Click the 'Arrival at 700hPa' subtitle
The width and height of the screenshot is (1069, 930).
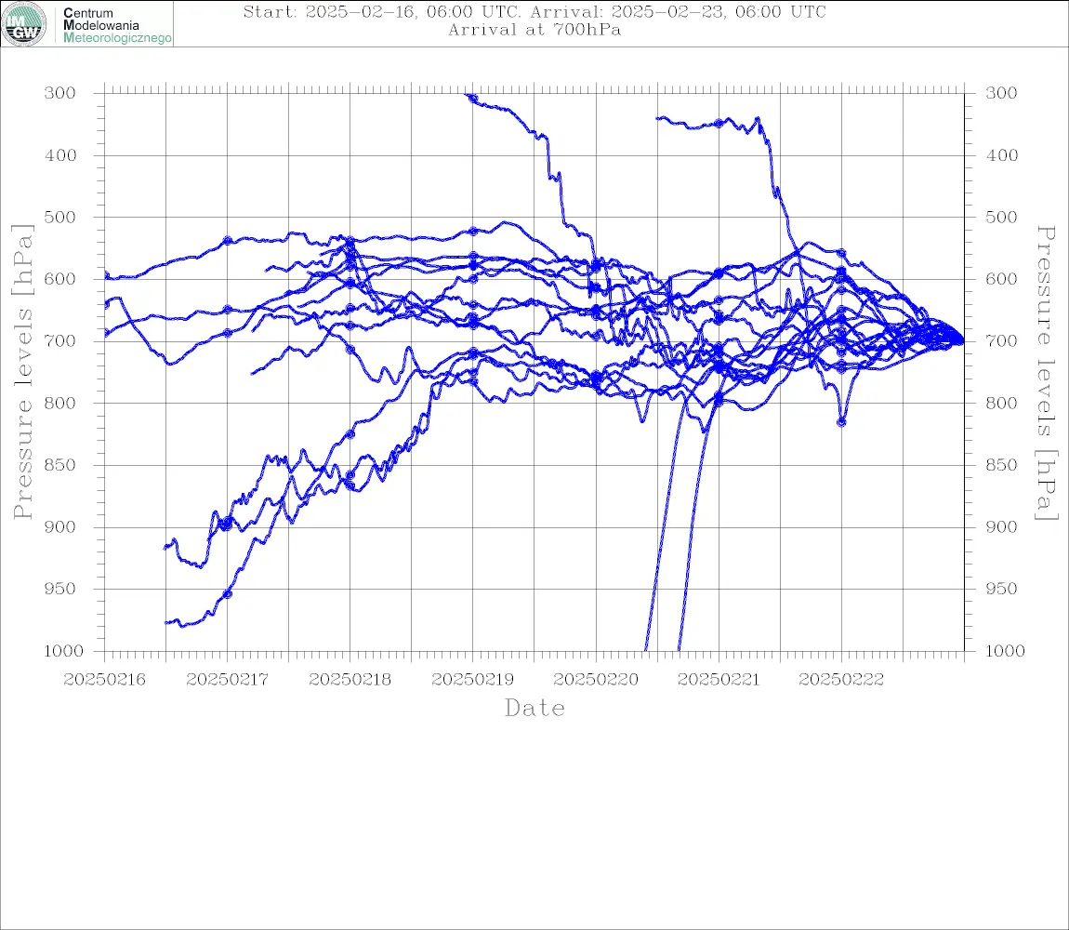coord(534,30)
